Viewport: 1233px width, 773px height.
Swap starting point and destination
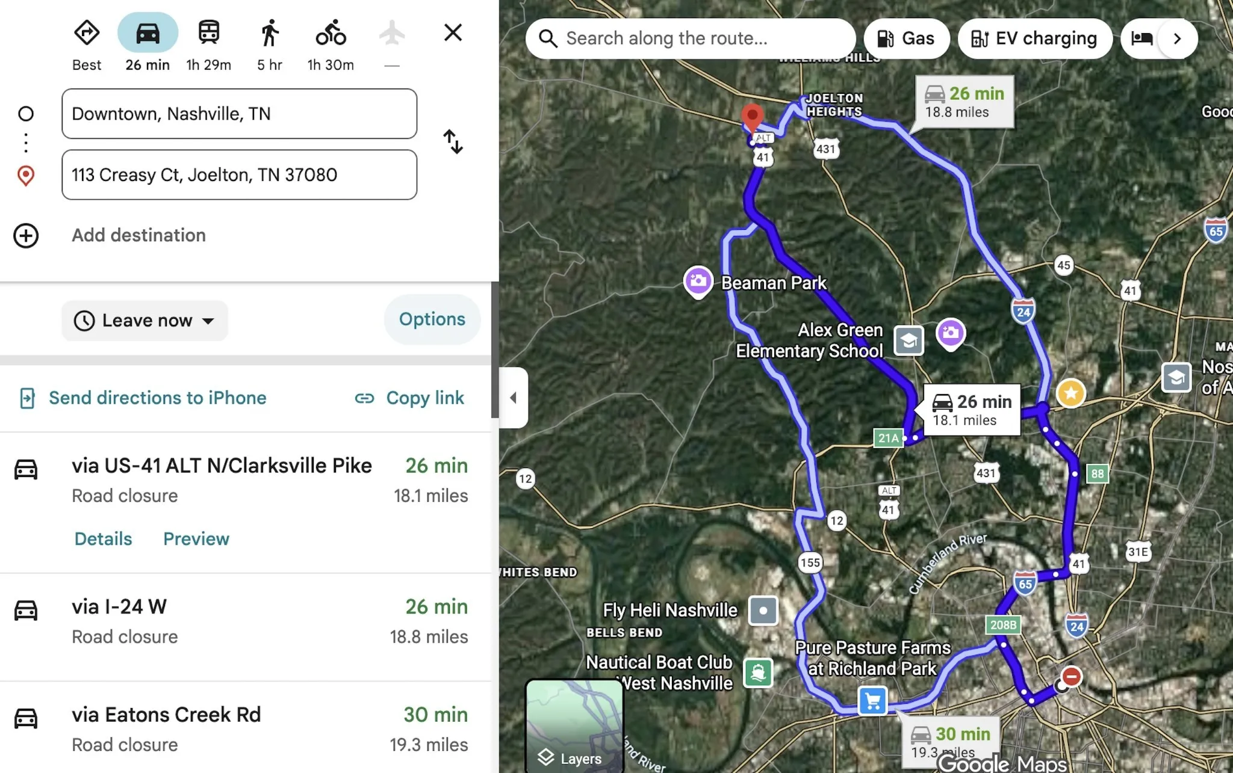[453, 142]
